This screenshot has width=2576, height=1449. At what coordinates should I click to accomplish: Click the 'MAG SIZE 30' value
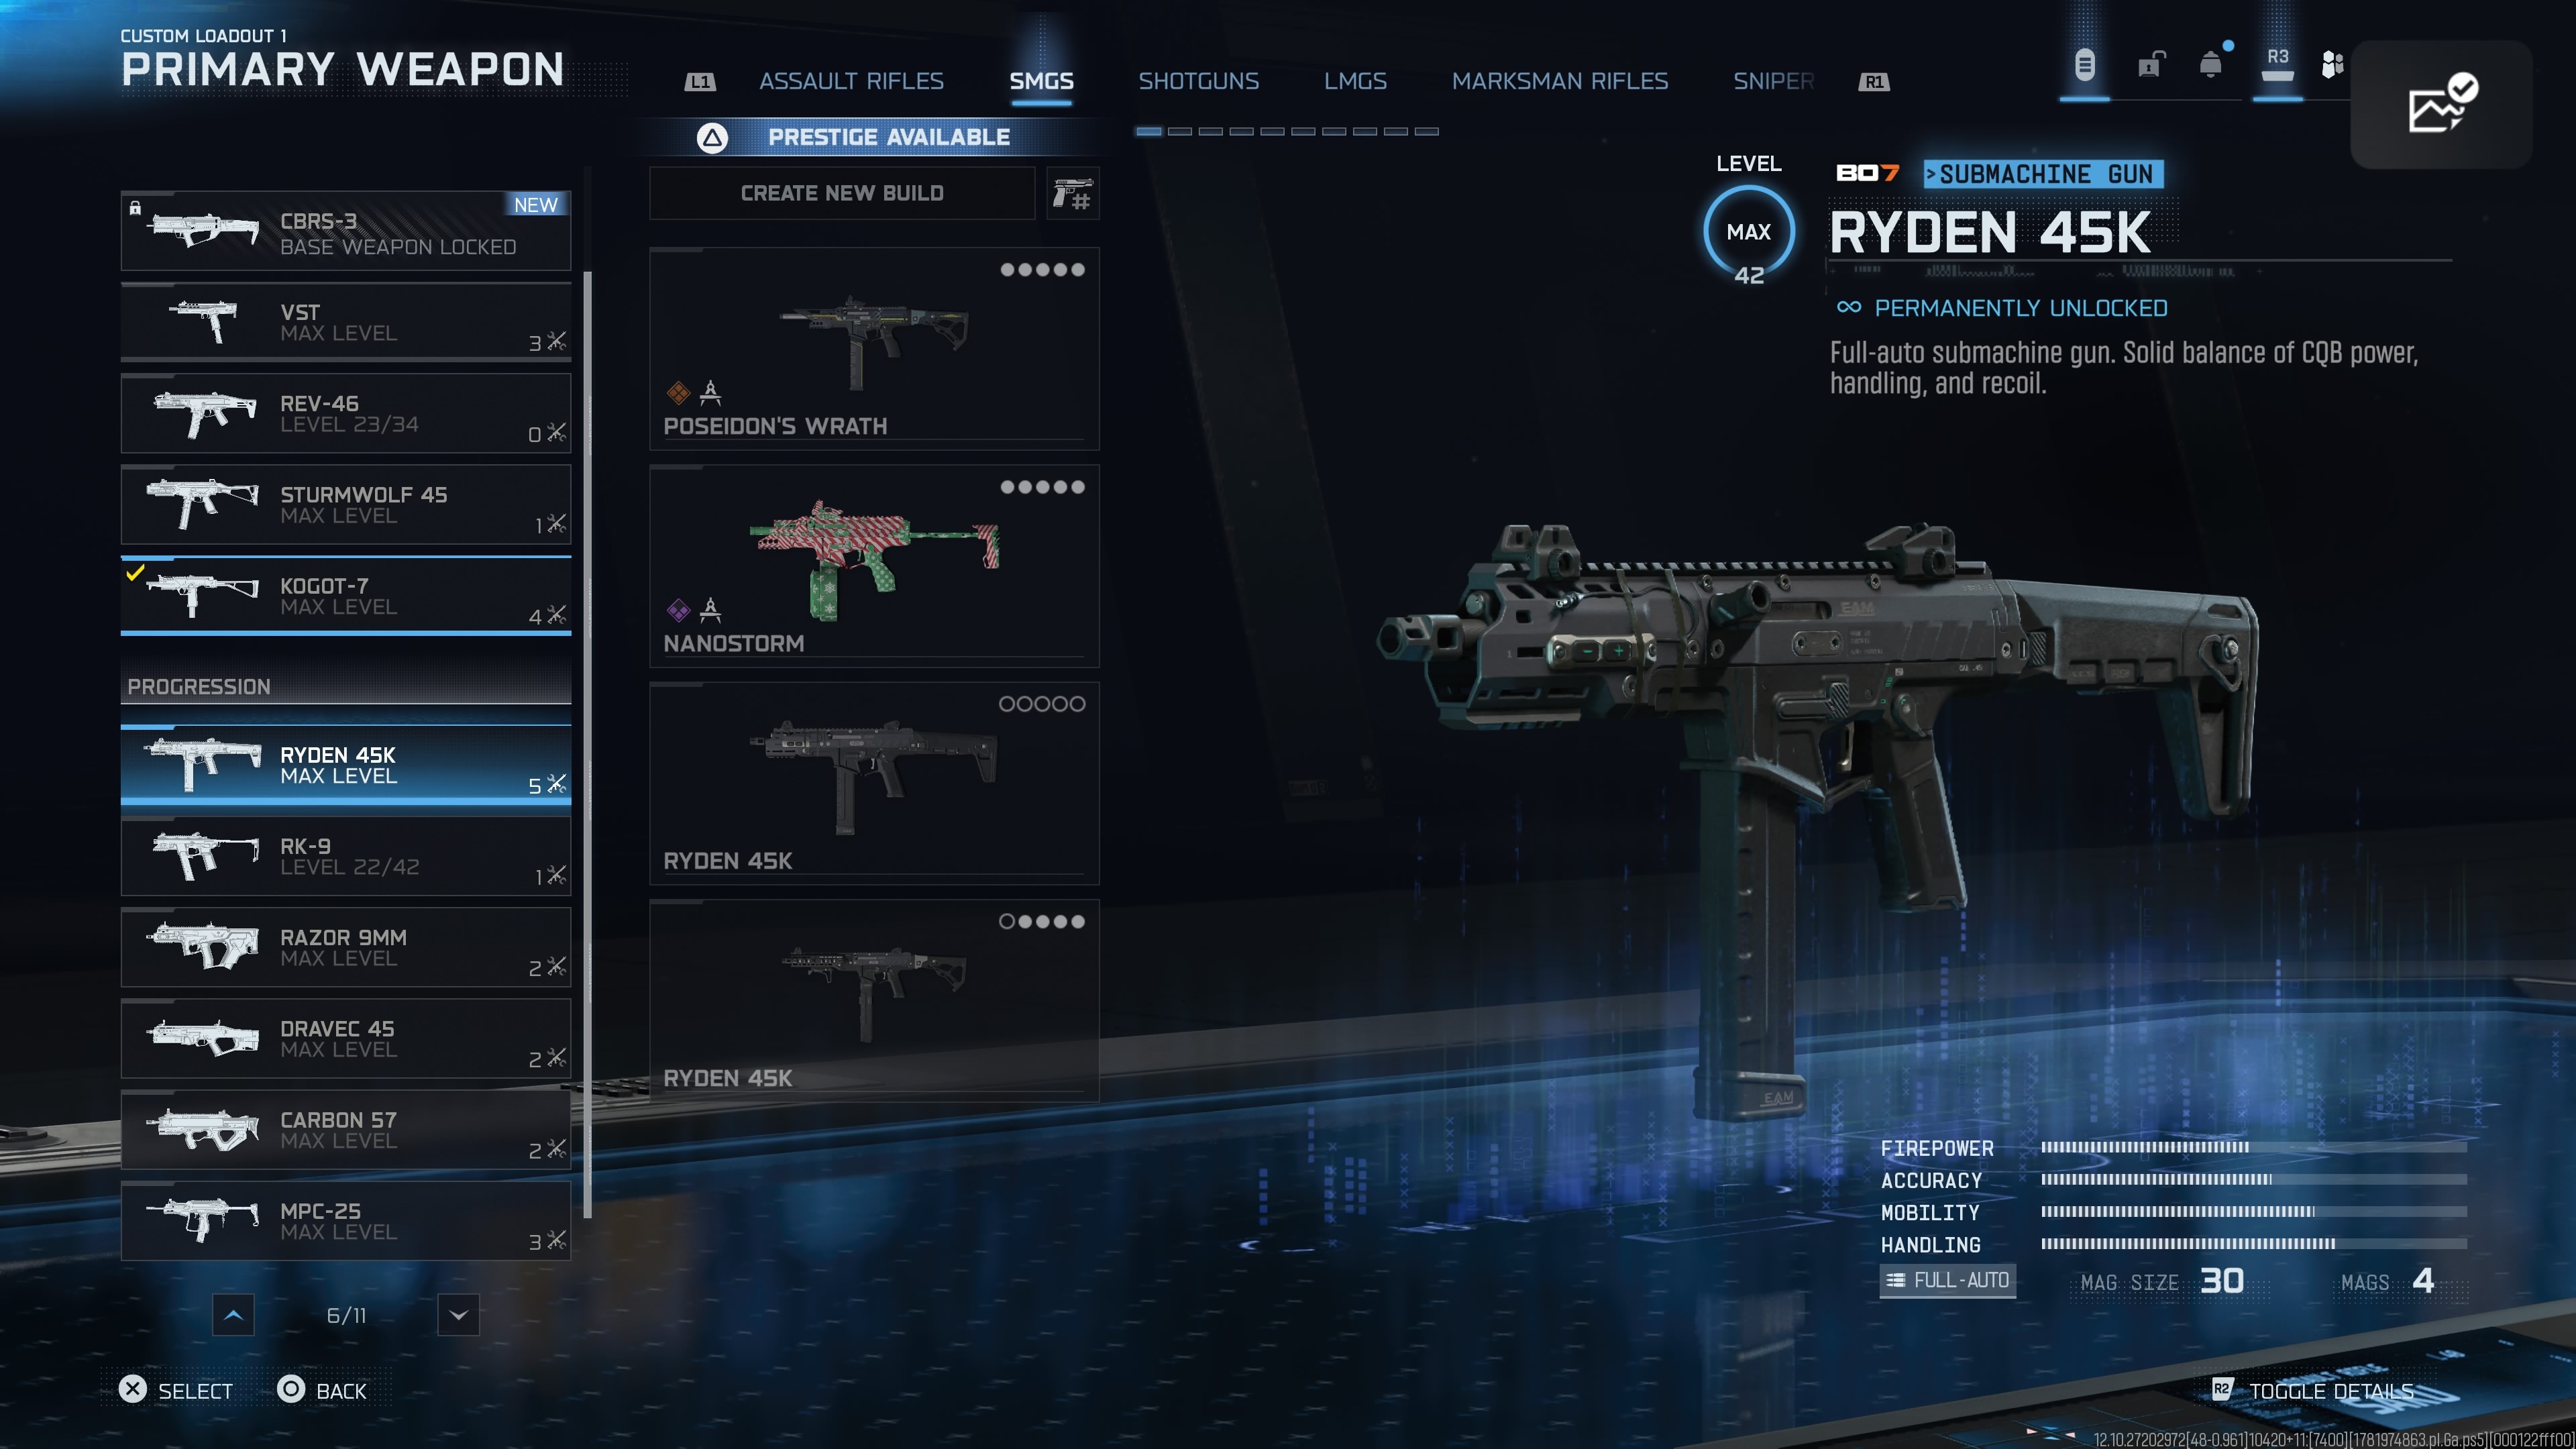(x=2162, y=1281)
